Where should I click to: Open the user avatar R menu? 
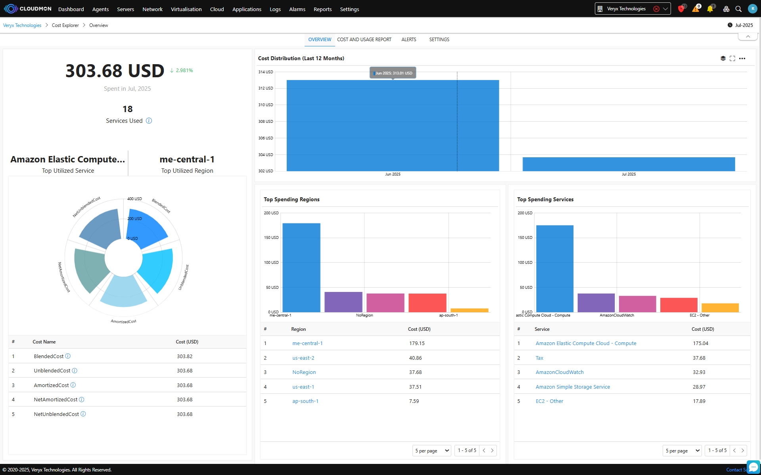[752, 9]
